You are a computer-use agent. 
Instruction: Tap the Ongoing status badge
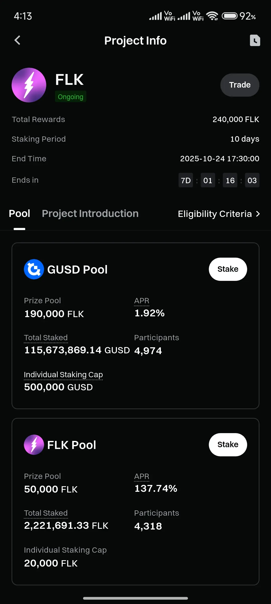point(71,97)
